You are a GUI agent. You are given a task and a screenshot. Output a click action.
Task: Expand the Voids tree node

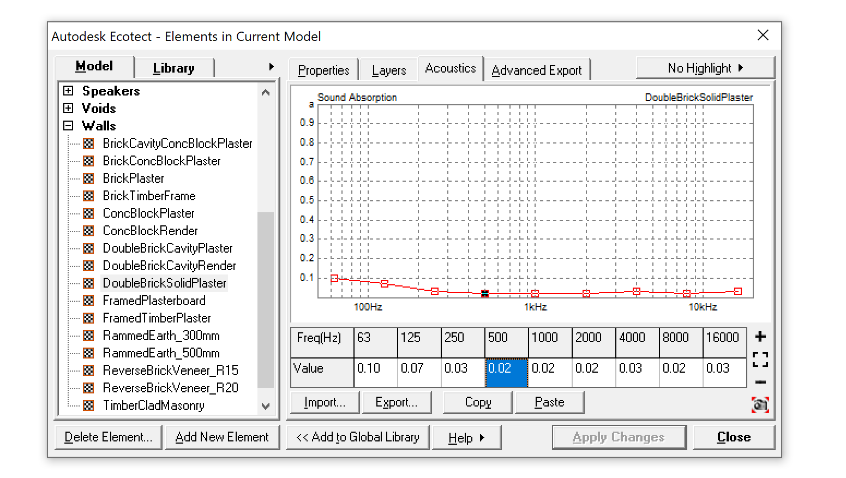(x=68, y=108)
